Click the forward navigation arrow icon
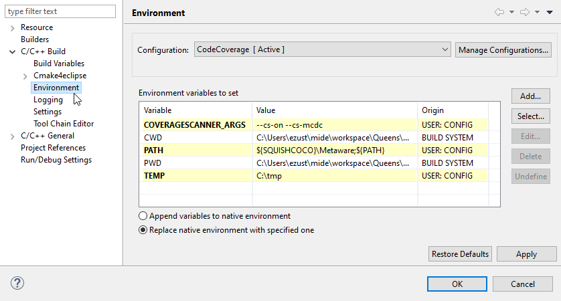561x301 pixels. pos(525,12)
